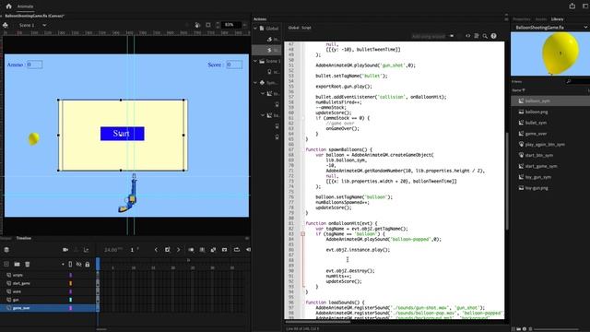Click the step back playback icon
This screenshot has width=590, height=332.
(248, 250)
